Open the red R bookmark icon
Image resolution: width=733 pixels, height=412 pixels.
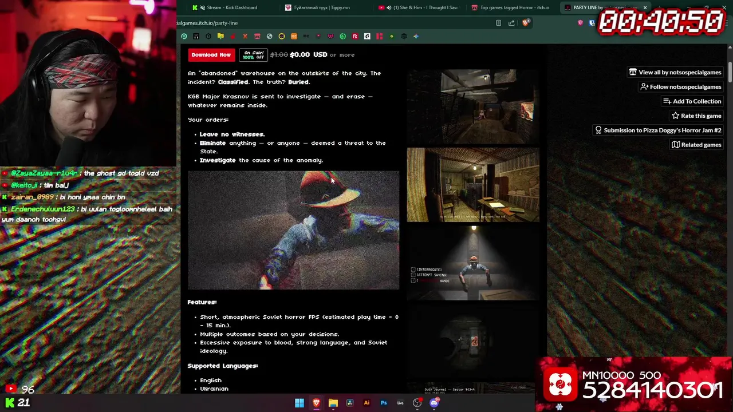(x=355, y=37)
